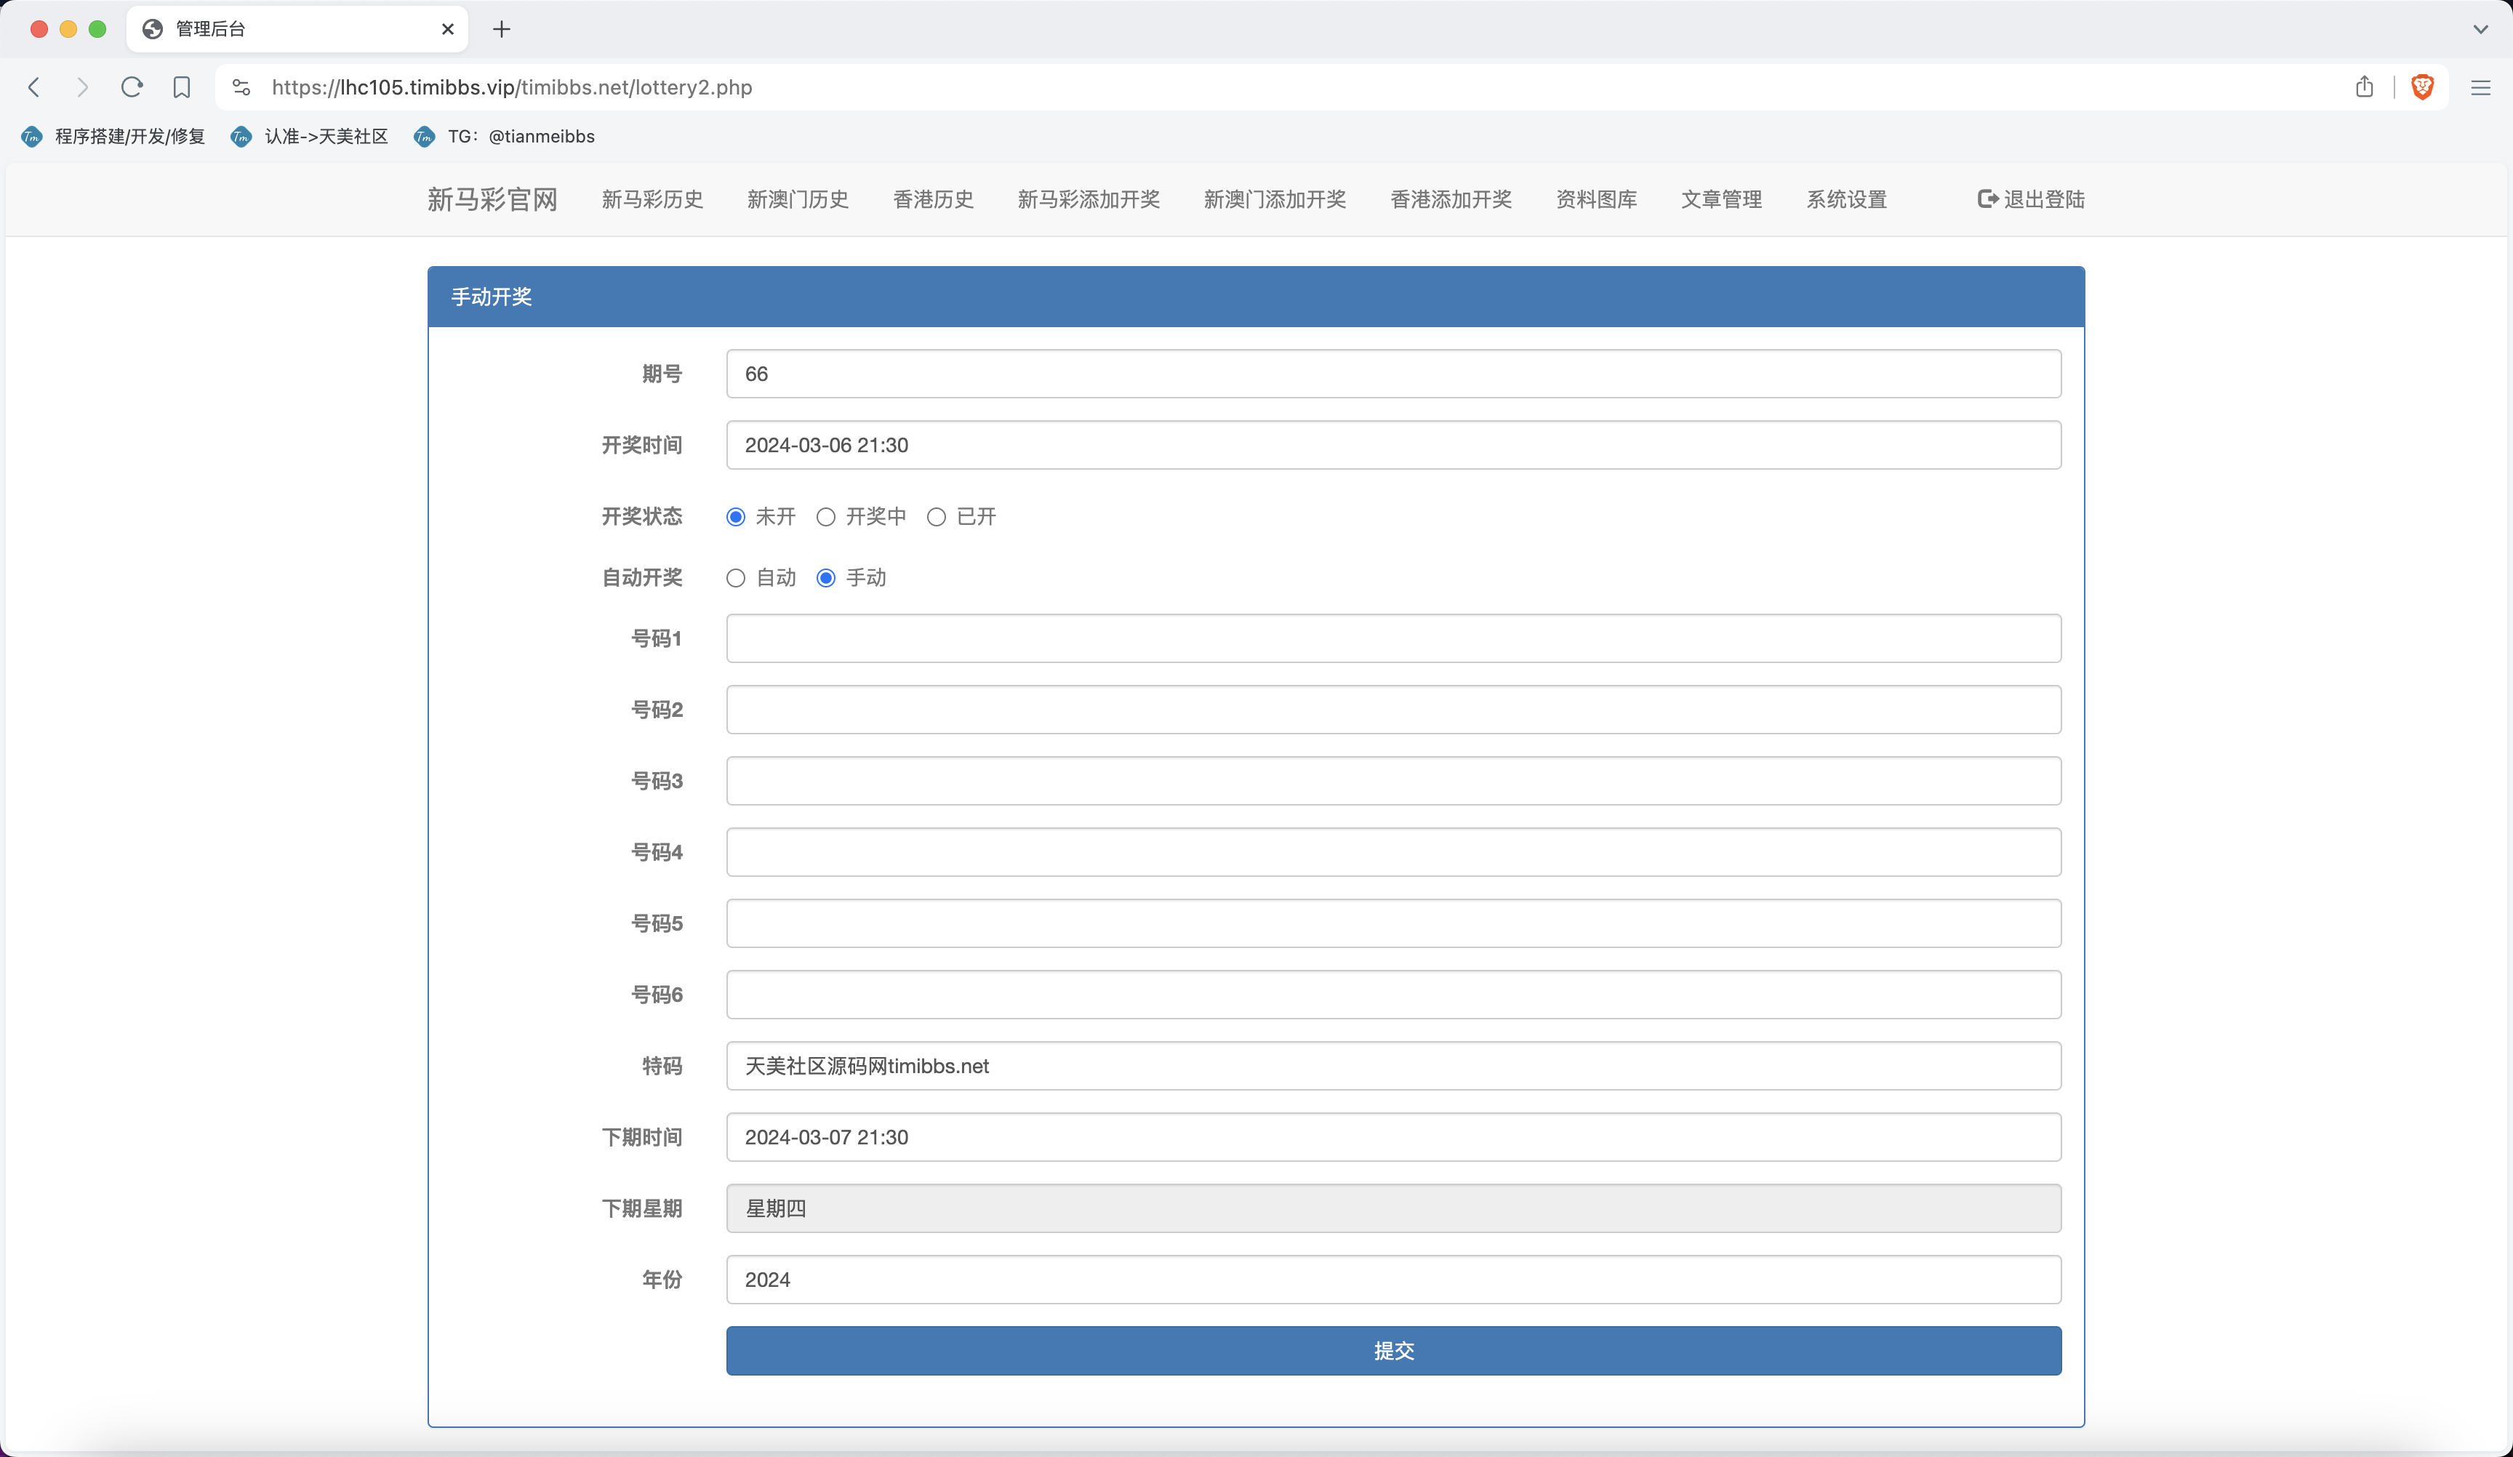
Task: Open the browser hamburger menu
Action: (x=2480, y=88)
